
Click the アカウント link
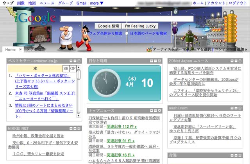(x=216, y=3)
